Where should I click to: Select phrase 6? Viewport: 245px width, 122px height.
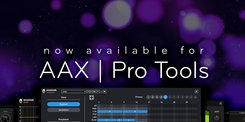[x=170, y=97]
